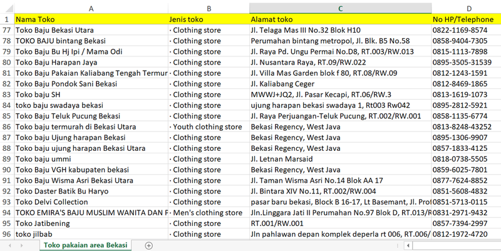This screenshot has height=251, width=501.
Task: Select cell Toko Baju Bekasi Utara
Action: tap(91, 30)
